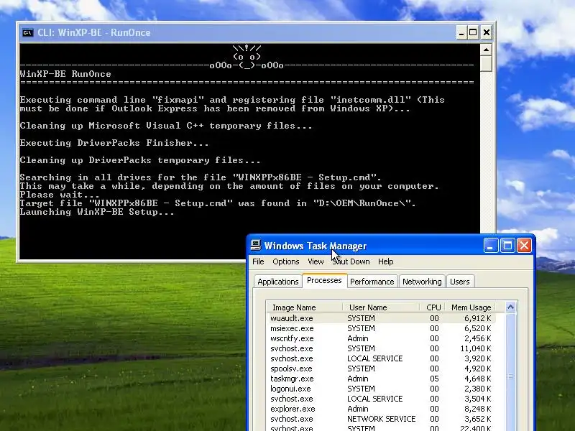The image size is (575, 431).
Task: Select the Processes tab
Action: (324, 280)
